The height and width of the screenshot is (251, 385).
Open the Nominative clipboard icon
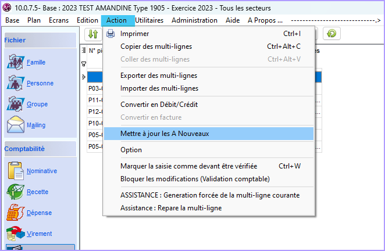click(x=15, y=171)
